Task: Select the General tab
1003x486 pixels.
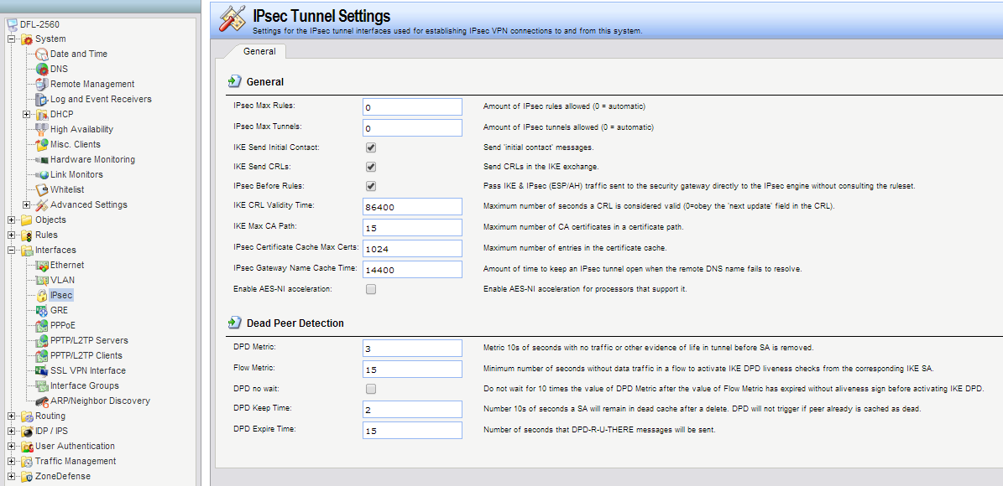Action: (x=259, y=51)
